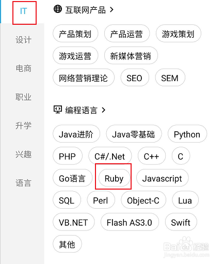Click the monitor icon beside 编程语言
Viewport: 224px width, 264px height.
[58, 110]
